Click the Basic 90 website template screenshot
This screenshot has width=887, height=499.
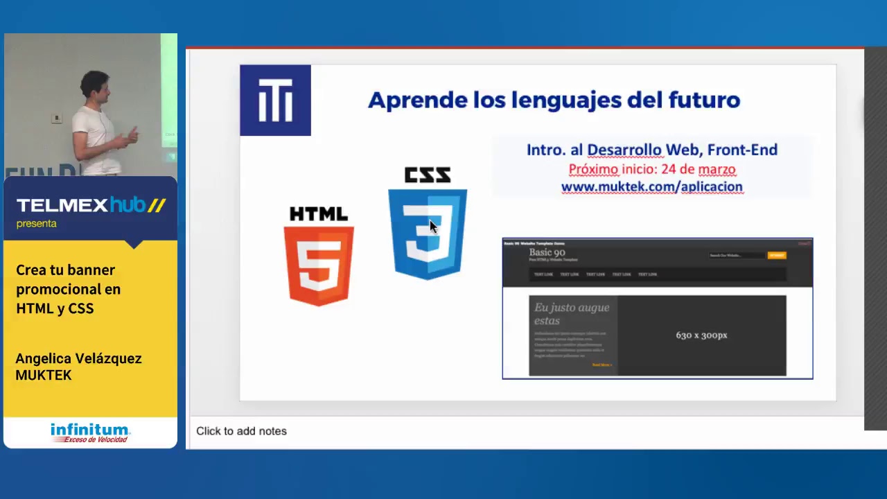657,308
